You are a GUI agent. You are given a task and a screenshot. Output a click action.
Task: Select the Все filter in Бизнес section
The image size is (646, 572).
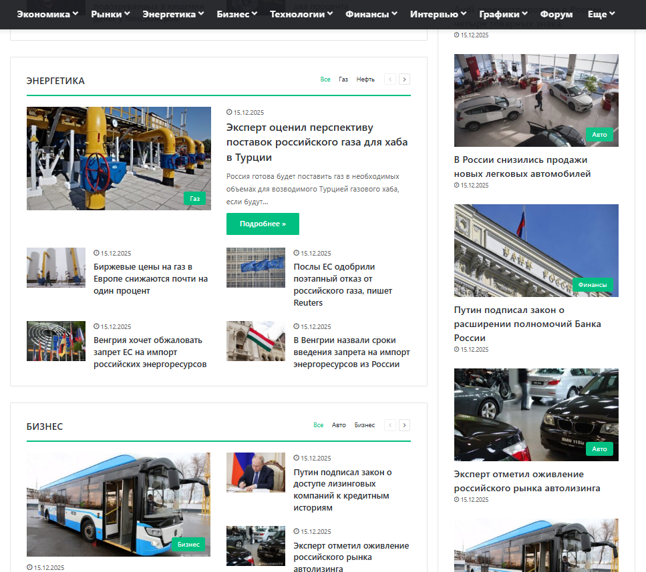point(318,425)
